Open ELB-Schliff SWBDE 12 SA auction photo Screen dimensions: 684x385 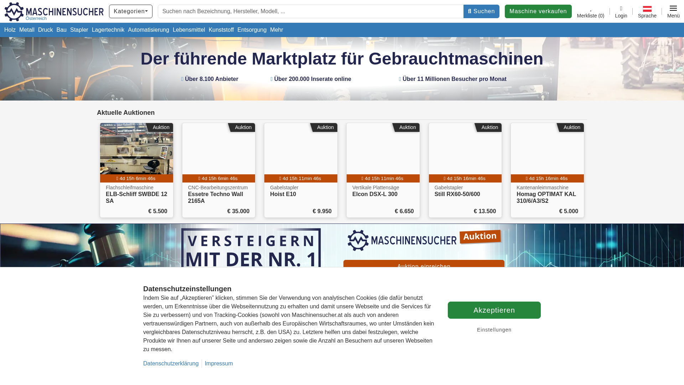(x=136, y=149)
